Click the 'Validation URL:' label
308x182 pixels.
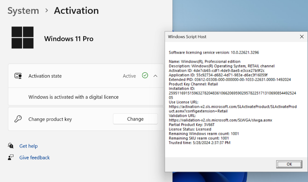click(182, 116)
